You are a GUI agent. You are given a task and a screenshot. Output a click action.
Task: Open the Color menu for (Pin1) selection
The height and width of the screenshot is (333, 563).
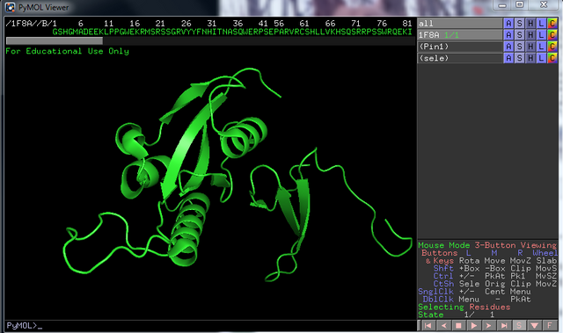552,47
